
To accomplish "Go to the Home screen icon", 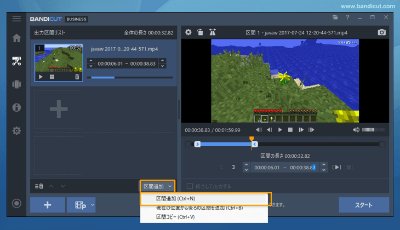I will point(16,38).
